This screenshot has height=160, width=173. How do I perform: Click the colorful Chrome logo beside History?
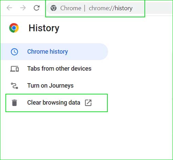pos(14,28)
